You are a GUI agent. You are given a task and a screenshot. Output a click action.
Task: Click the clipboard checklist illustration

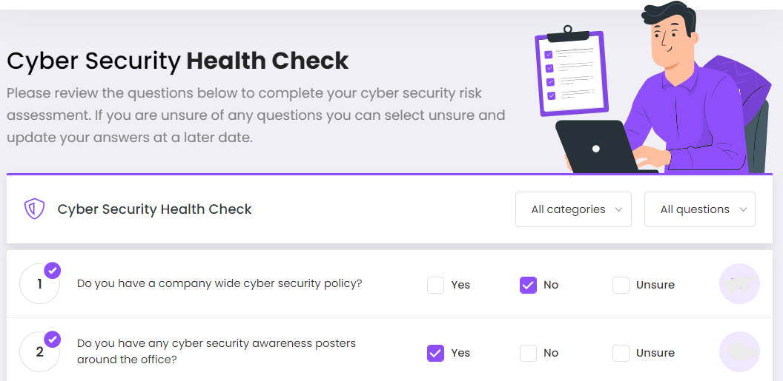click(x=570, y=73)
